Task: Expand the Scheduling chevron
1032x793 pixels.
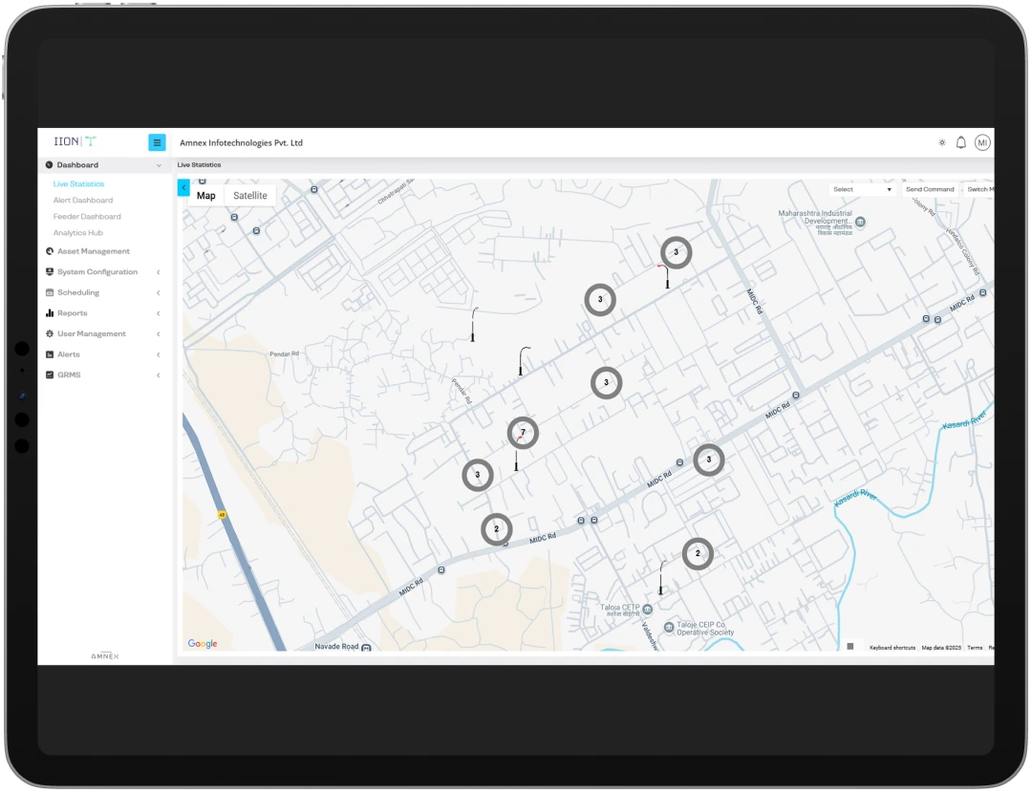Action: point(159,293)
